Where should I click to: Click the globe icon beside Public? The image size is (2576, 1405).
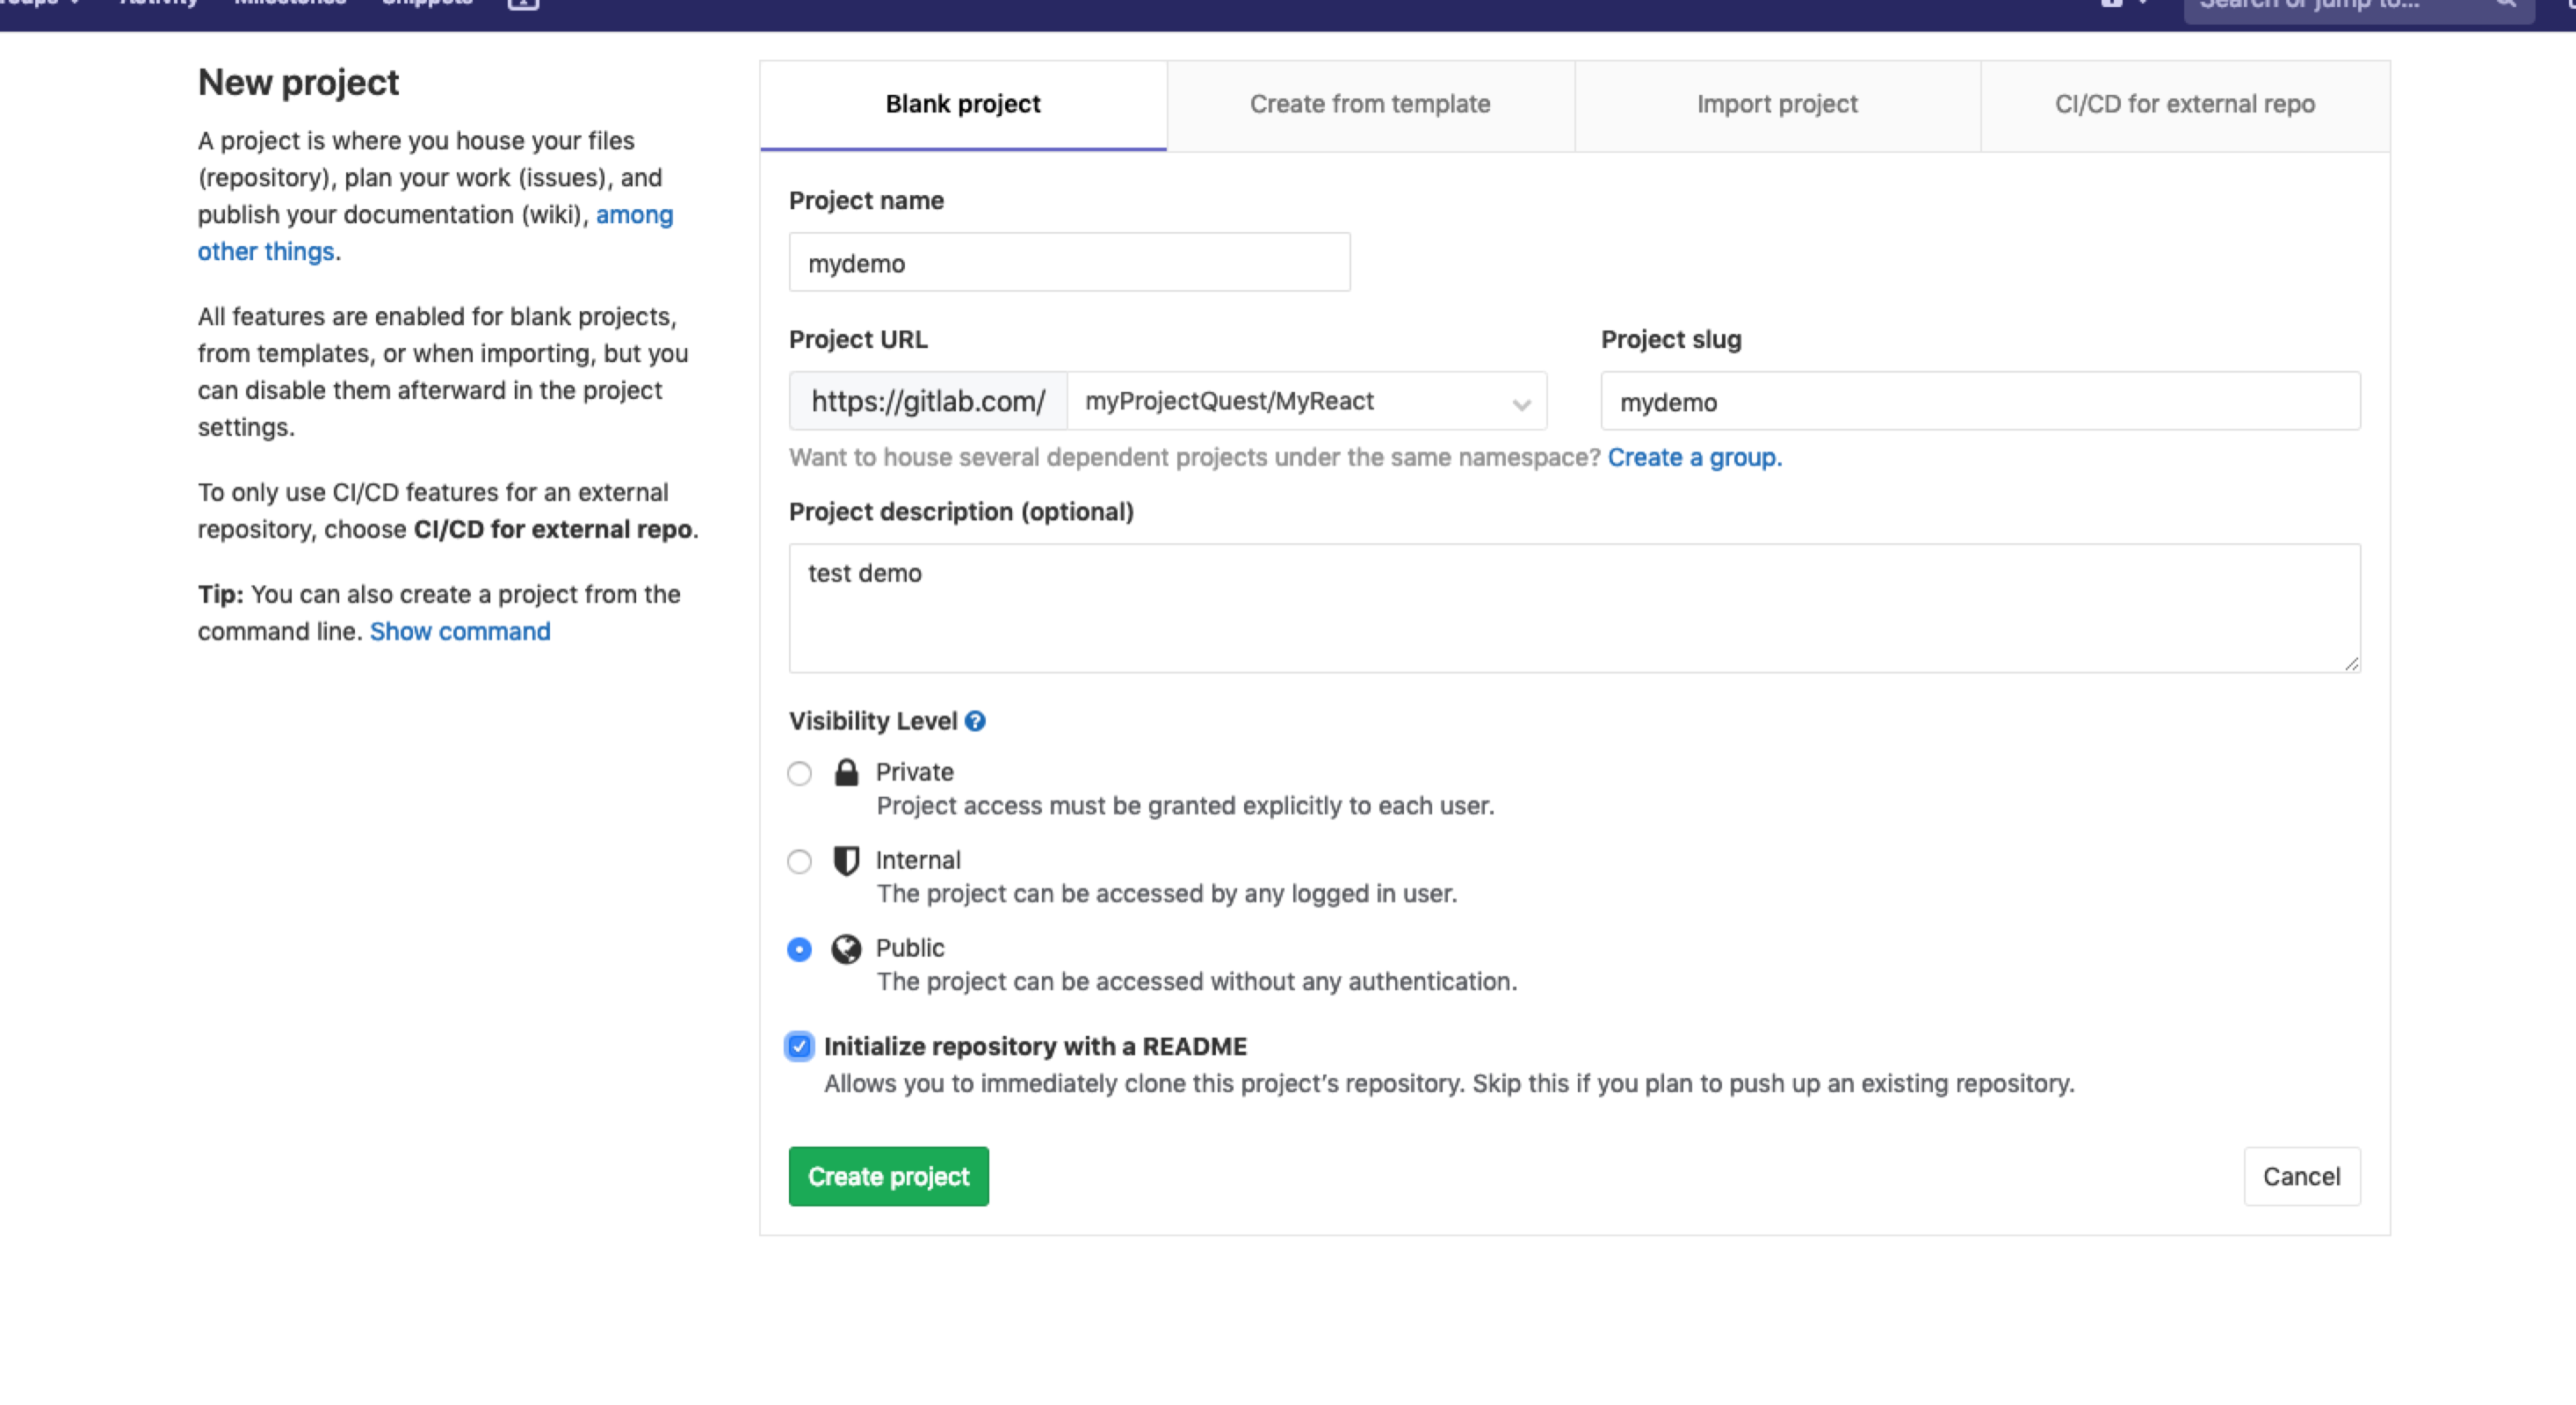(846, 949)
